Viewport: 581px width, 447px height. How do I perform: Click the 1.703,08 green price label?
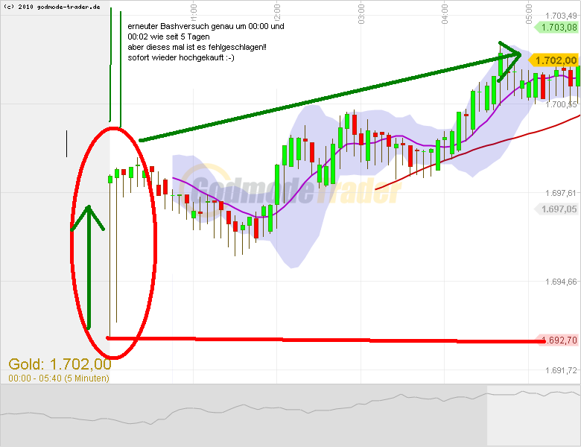coord(556,28)
